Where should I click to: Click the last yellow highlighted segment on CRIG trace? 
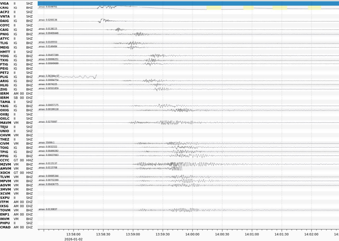(314, 8)
